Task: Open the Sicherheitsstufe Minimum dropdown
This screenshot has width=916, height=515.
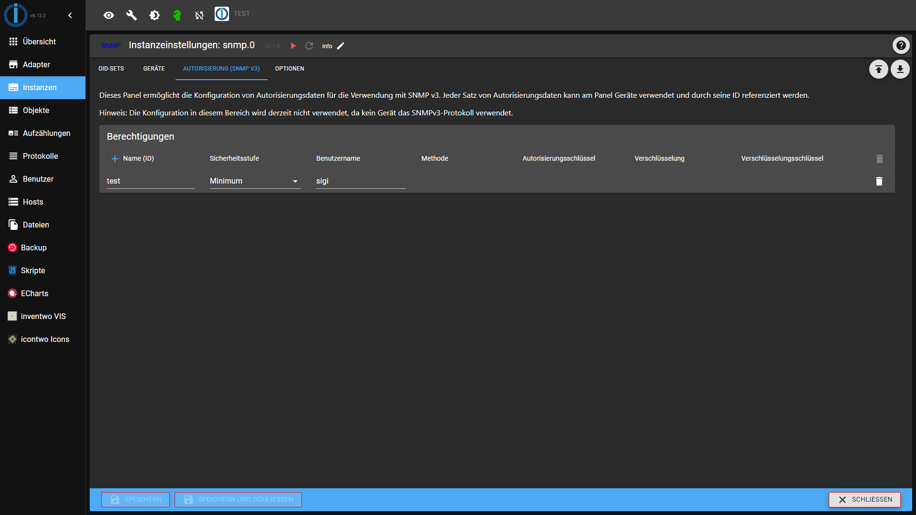Action: coord(255,181)
